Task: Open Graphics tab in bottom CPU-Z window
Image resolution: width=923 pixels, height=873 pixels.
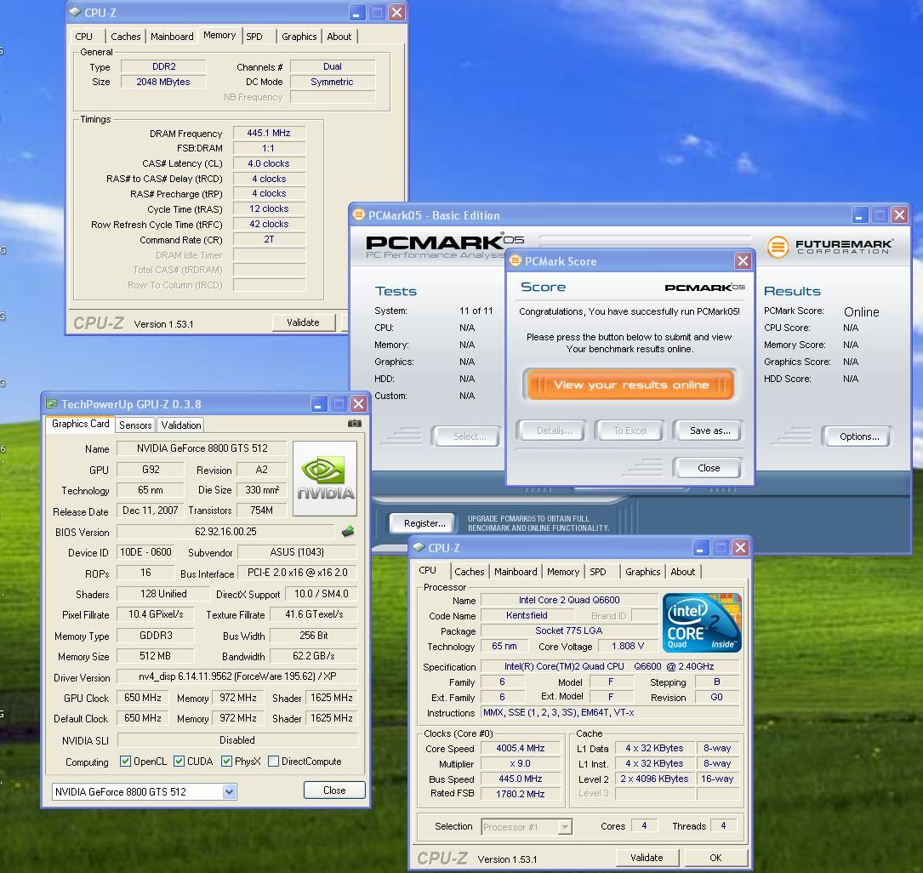Action: click(643, 572)
